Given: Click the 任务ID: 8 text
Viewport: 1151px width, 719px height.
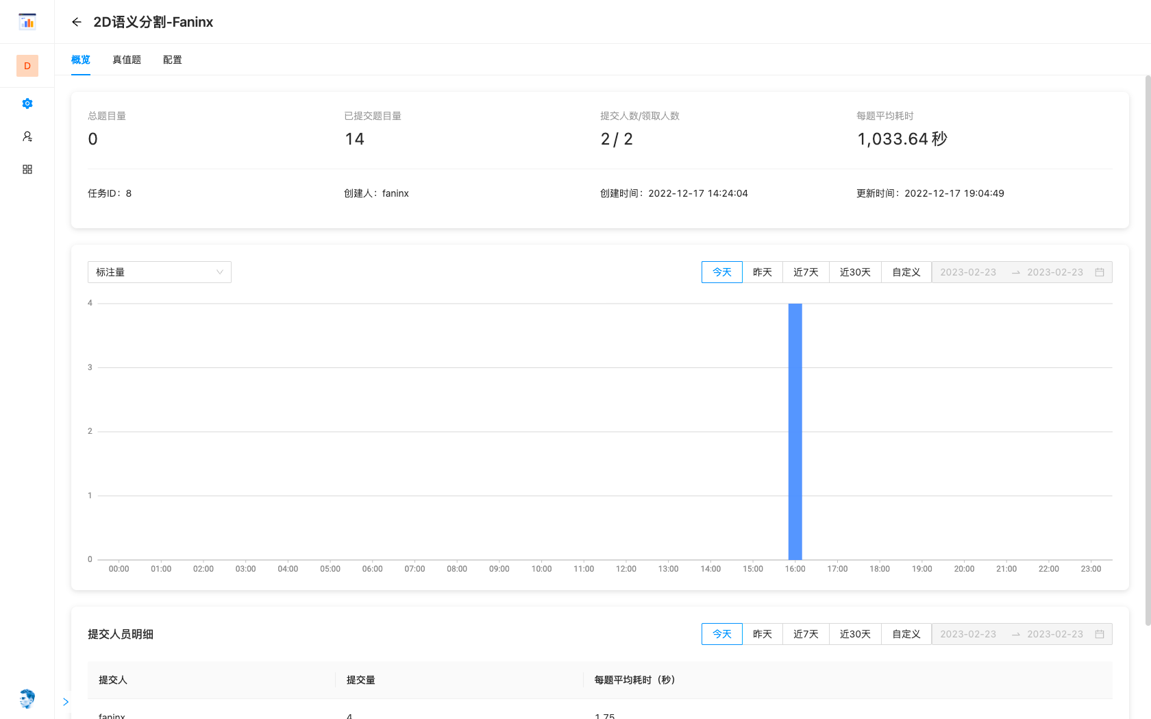Looking at the screenshot, I should point(110,193).
